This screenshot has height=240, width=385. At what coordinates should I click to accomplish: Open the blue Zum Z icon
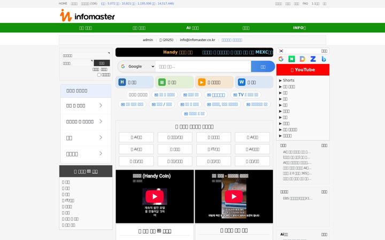pos(313,59)
